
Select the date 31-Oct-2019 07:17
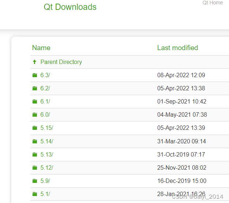[x=181, y=154]
